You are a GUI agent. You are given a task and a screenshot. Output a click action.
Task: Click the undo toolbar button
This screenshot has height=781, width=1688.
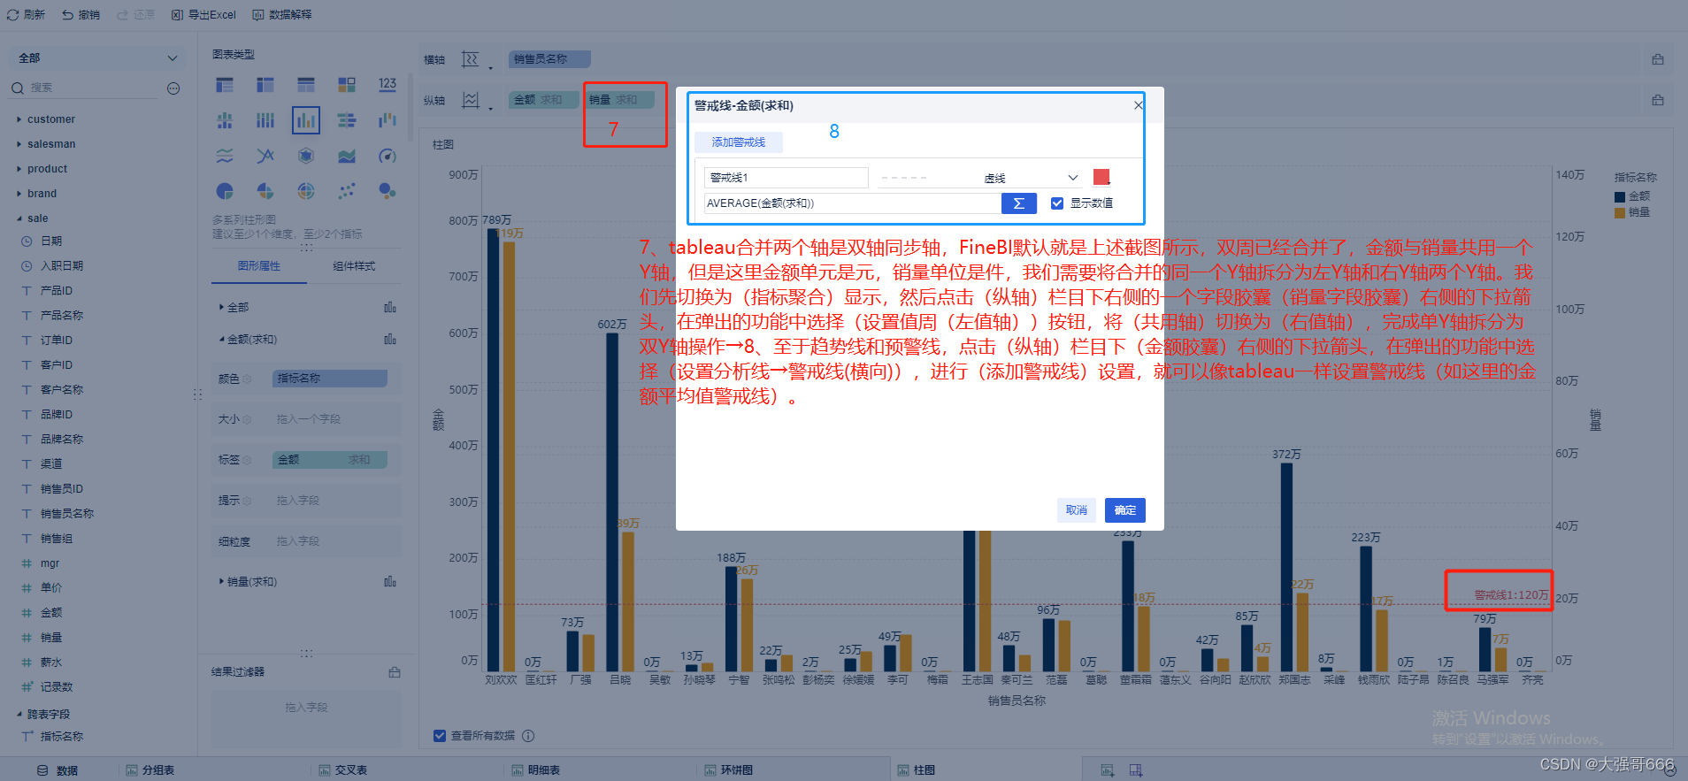click(x=81, y=15)
